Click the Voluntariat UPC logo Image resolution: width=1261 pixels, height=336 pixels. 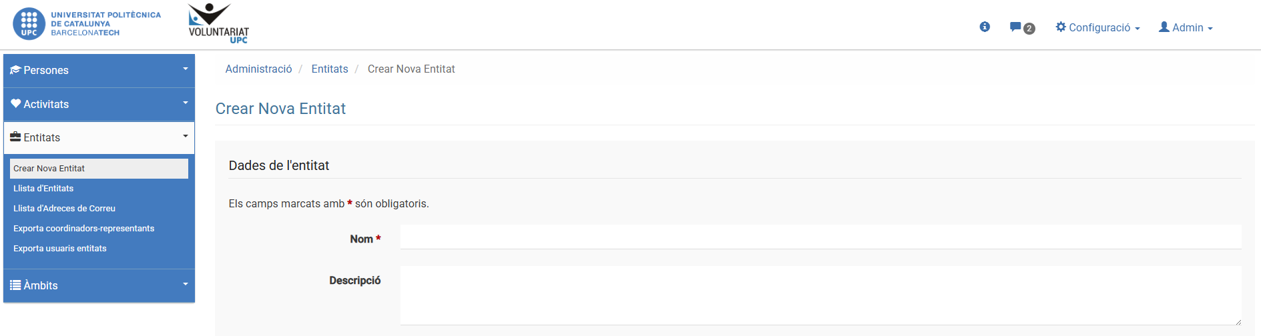(218, 24)
